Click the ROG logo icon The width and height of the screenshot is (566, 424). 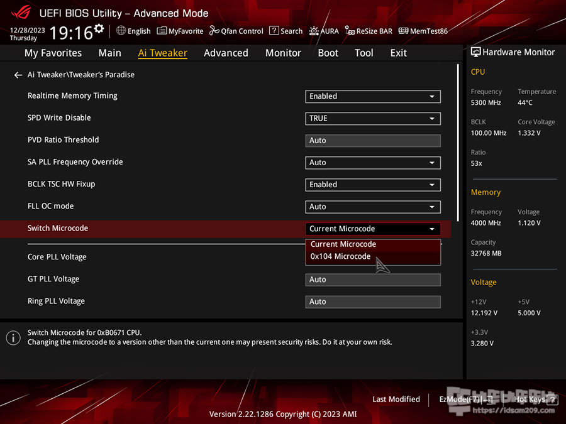coord(21,13)
